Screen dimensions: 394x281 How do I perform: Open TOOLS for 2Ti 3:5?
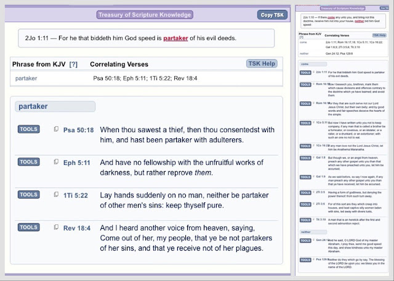tap(305, 192)
